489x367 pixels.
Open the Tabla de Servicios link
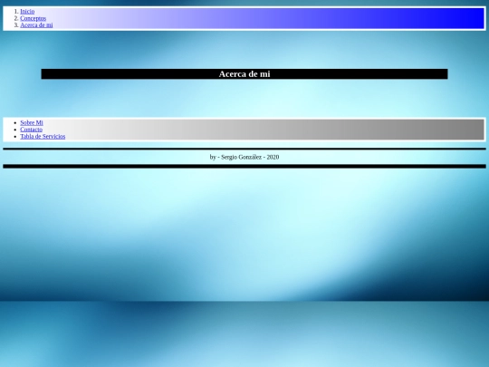(43, 136)
